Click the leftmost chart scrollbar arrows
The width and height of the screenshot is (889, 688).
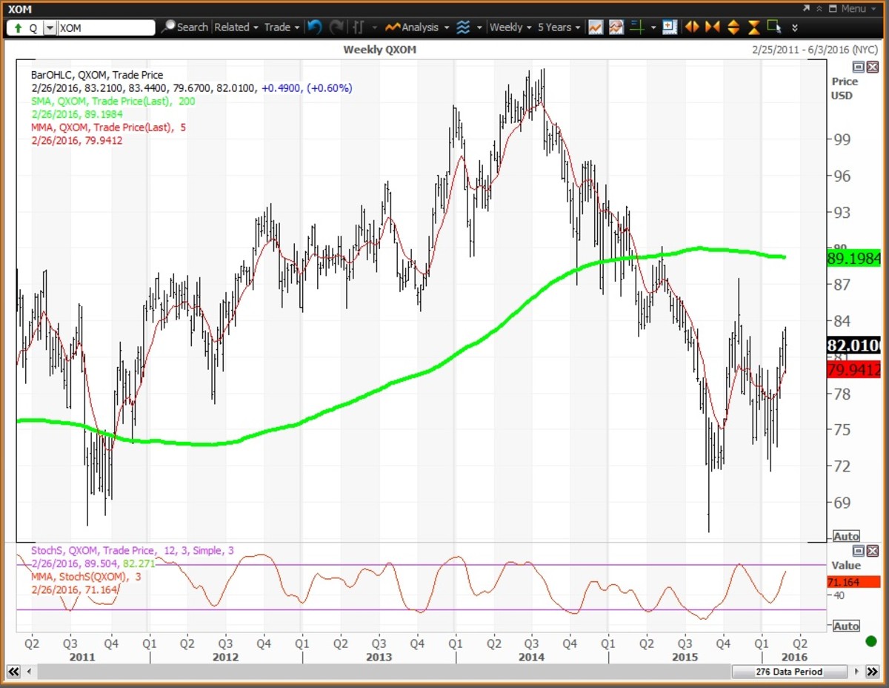(x=13, y=672)
